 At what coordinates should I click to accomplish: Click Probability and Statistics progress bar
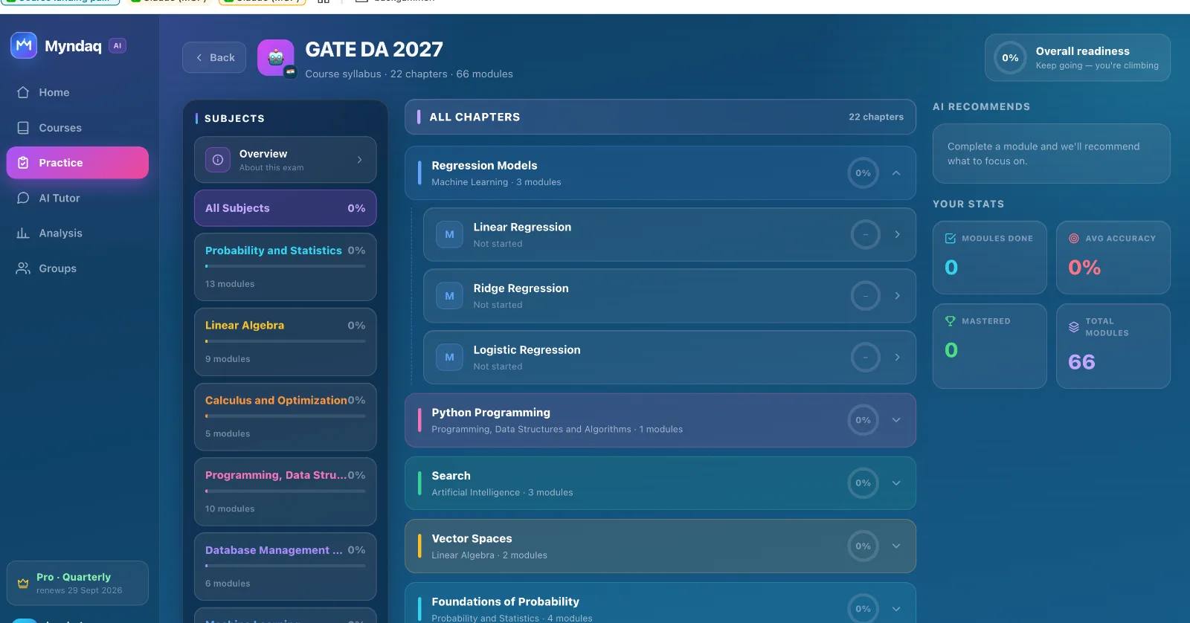286,266
